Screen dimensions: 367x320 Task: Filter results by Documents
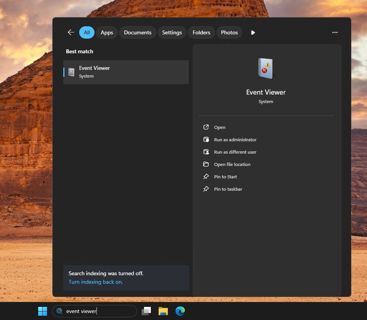(x=138, y=32)
